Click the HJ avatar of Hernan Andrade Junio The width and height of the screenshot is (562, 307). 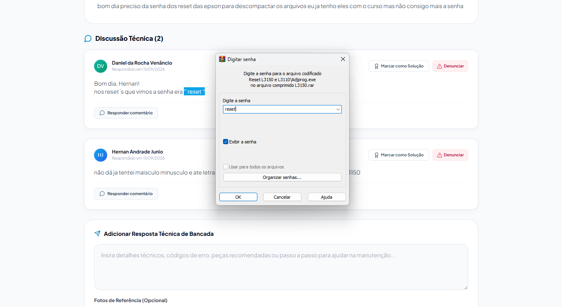pyautogui.click(x=101, y=155)
